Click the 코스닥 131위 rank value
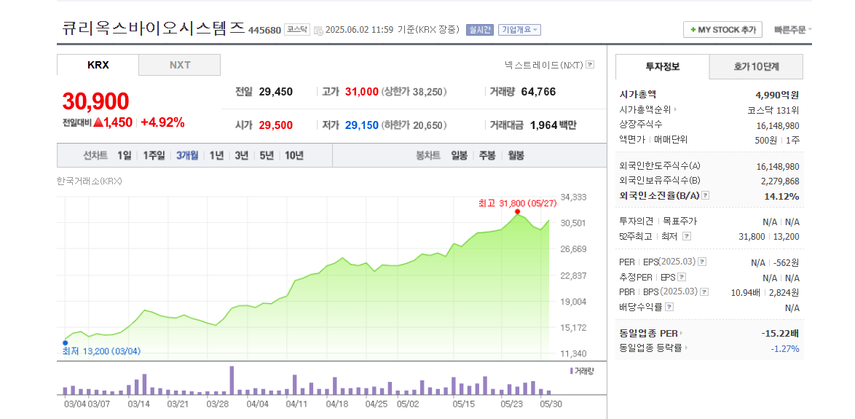855x419 pixels. pyautogui.click(x=773, y=109)
